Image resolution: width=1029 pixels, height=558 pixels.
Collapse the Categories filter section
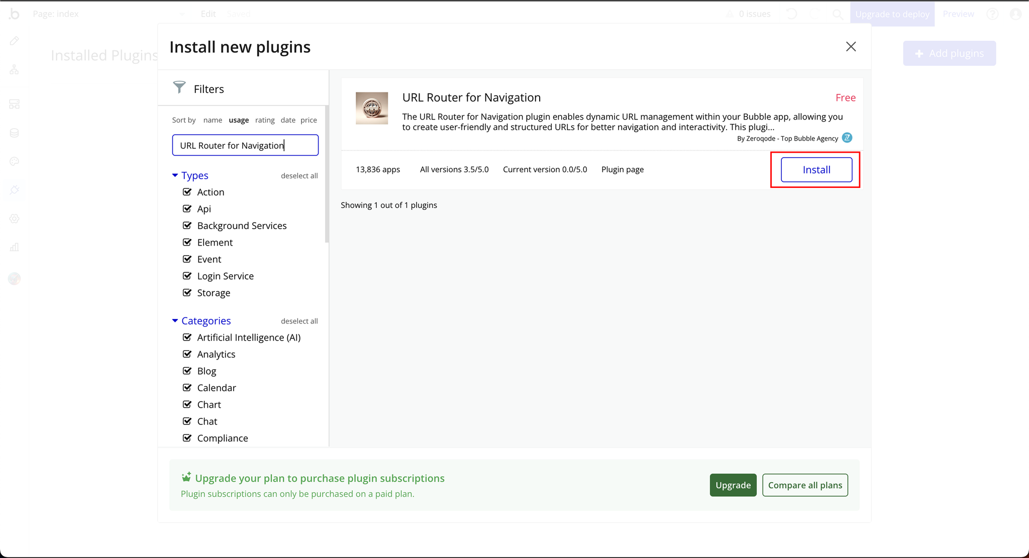tap(175, 320)
